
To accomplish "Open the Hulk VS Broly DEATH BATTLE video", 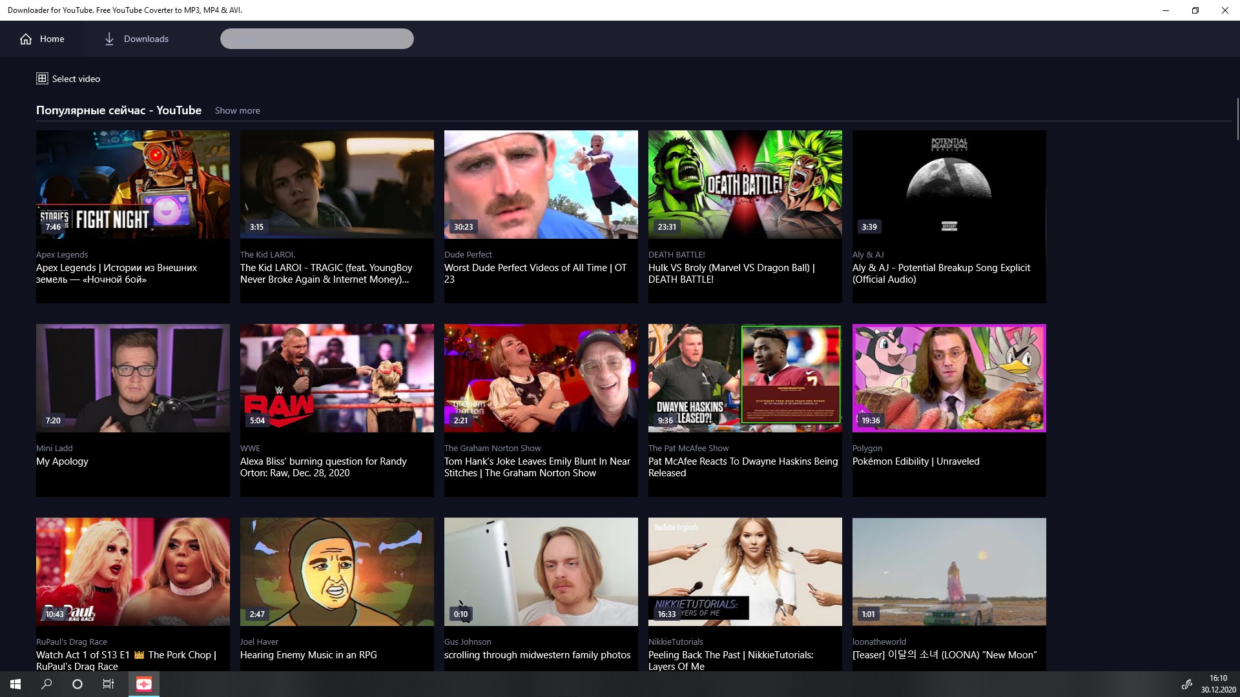I will [745, 185].
